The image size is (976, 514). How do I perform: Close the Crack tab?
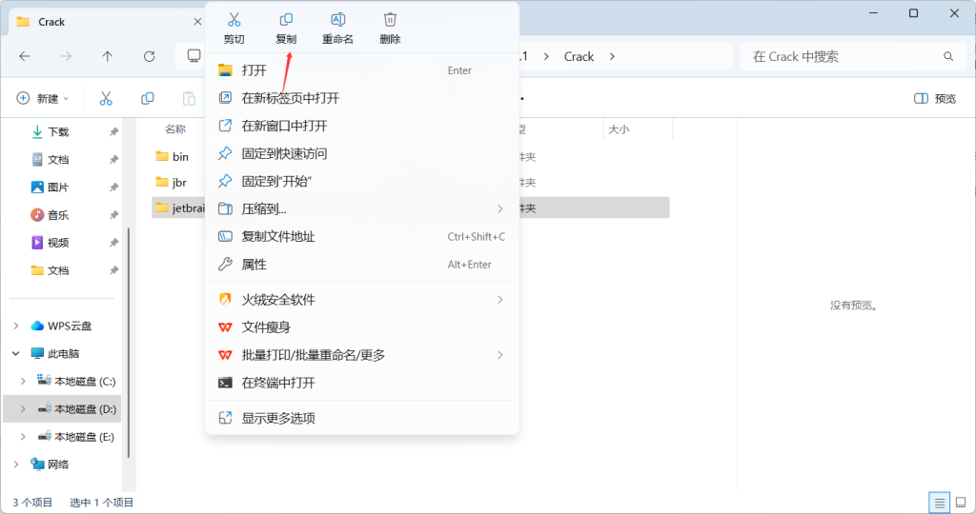tap(197, 22)
